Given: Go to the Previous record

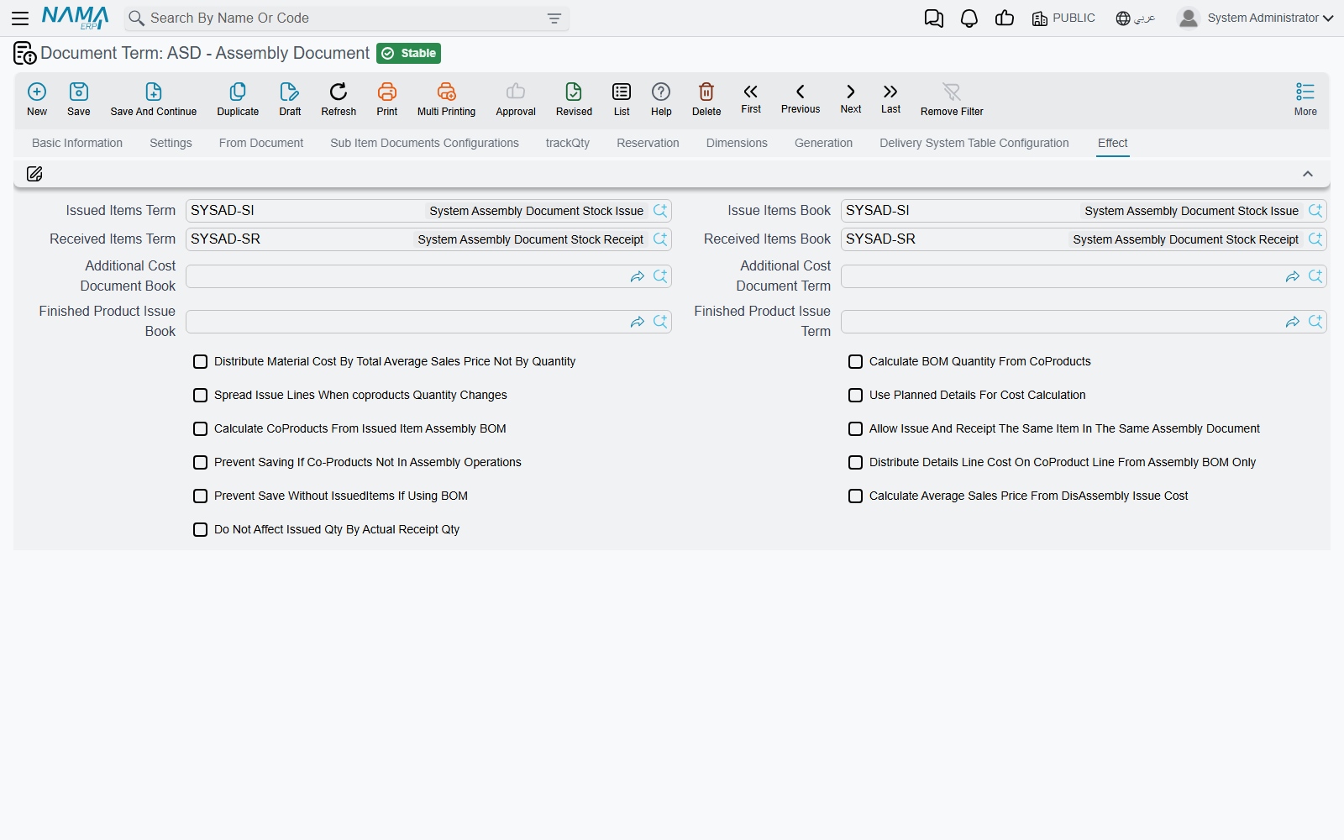Looking at the screenshot, I should 801,97.
